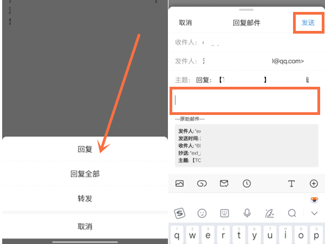
Task: Choose 转发 from the action sheet
Action: [x=84, y=198]
